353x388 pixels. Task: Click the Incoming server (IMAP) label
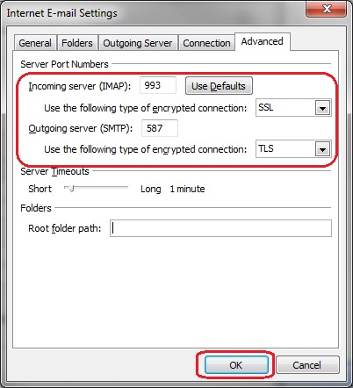point(80,86)
